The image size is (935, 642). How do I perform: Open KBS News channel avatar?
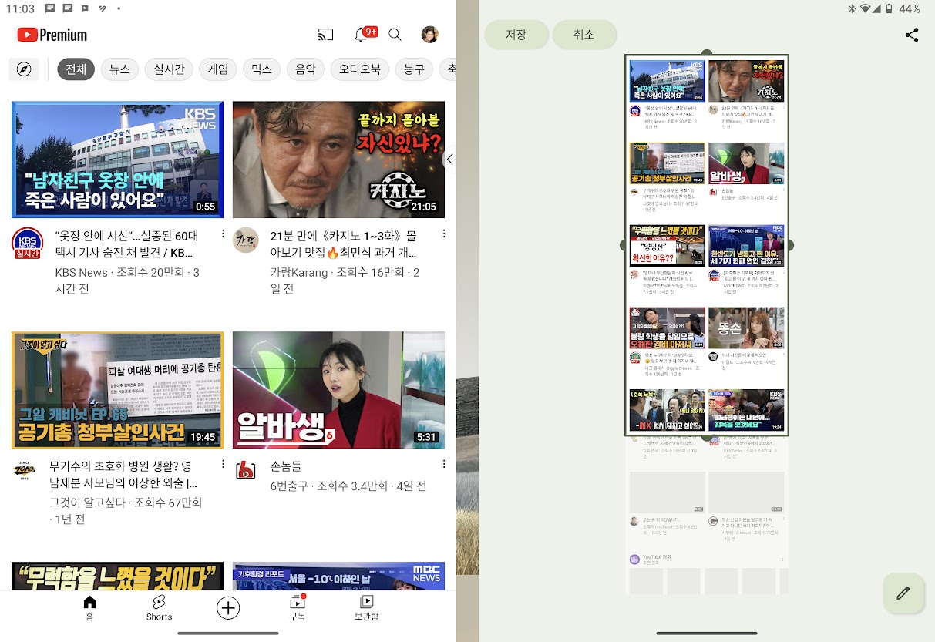pos(27,243)
